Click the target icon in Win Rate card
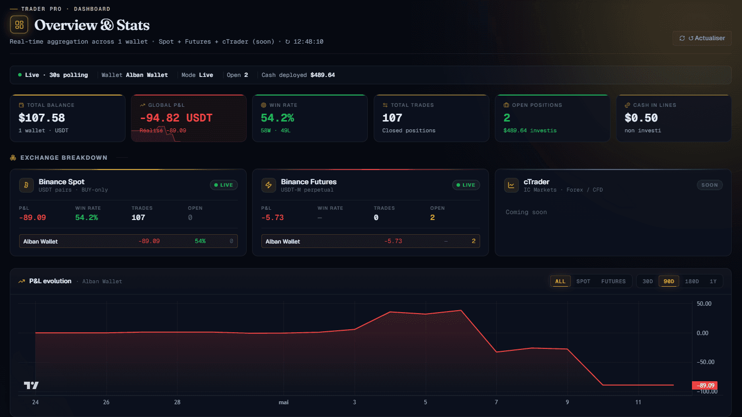The width and height of the screenshot is (742, 417). (263, 105)
